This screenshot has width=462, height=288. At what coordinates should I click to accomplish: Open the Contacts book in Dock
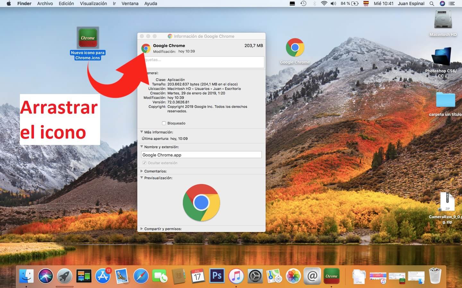click(179, 276)
